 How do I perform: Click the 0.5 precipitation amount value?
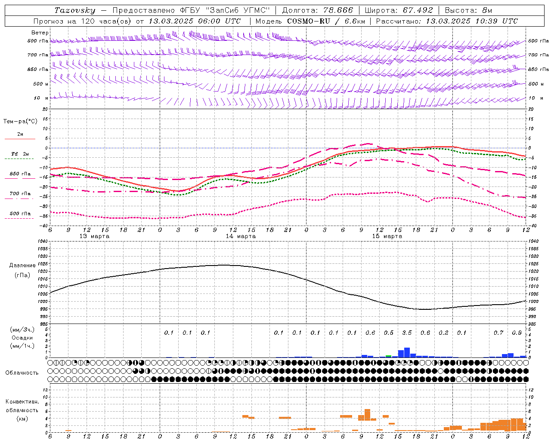pos(389,333)
